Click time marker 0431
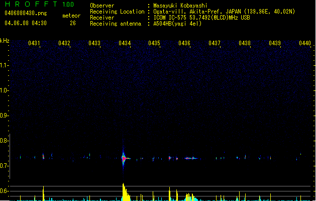 tap(34, 43)
